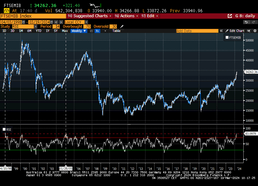
Task: Click the low value 33872.26
Action: tap(157, 11)
